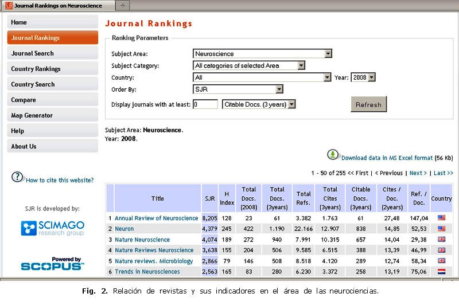The image size is (459, 305).
Task: Open the Order By SJR dropdown
Action: click(238, 89)
